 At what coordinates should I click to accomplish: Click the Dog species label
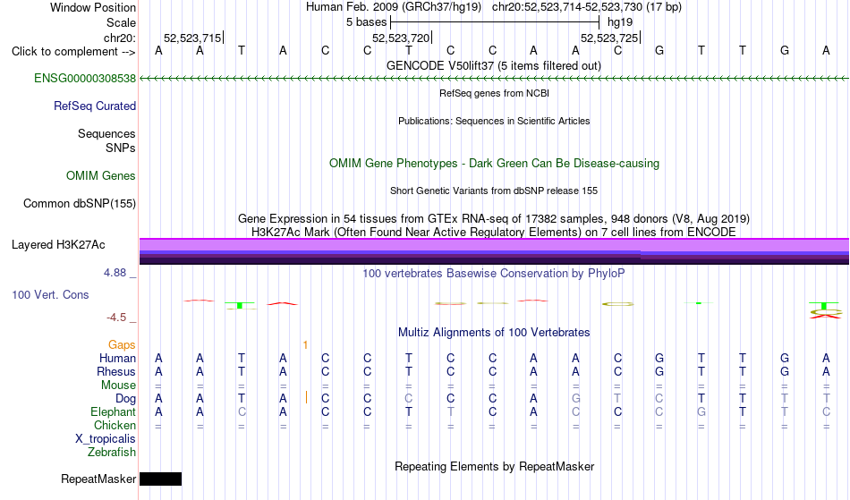[125, 399]
